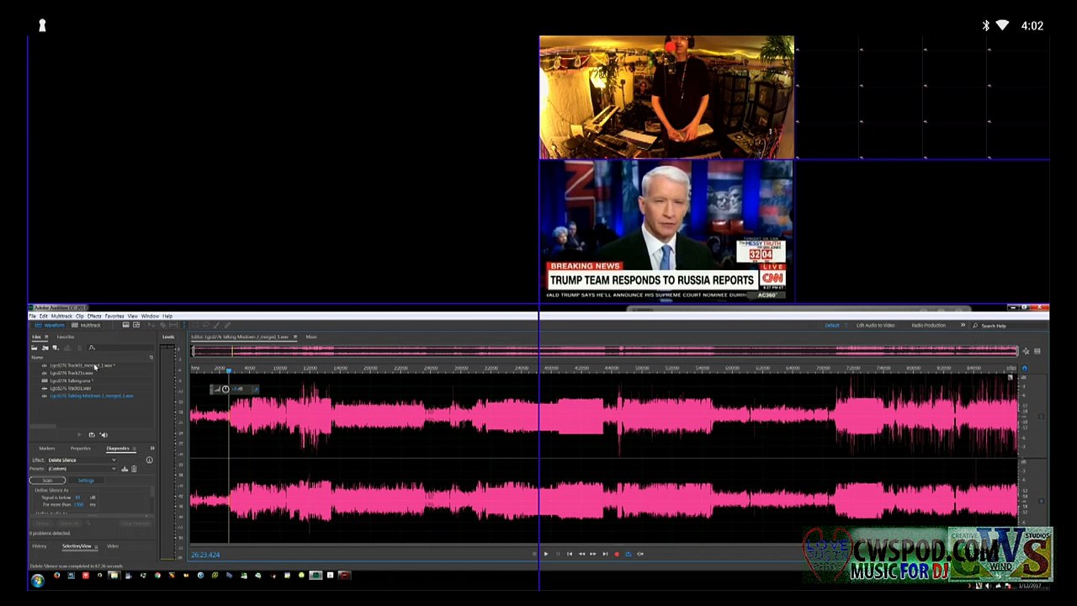Toggle the Loop Playback transport button

[x=628, y=554]
